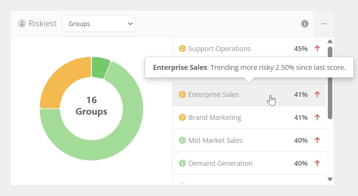This screenshot has height=196, width=358.
Task: Click the dark green donut chart segment
Action: click(x=100, y=67)
